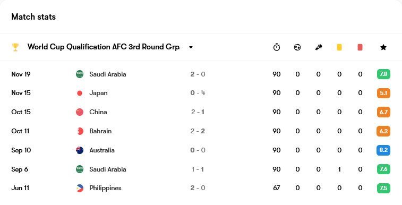Screen dimensions: 402x205
Task: Click the 8.2 blue rating badge
Action: tap(383, 150)
